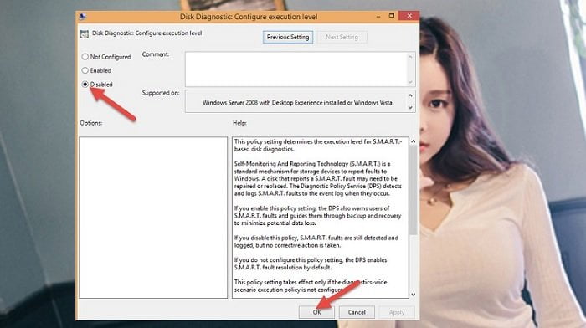Click the Help paragraph starting 'If you enable this policy'
Viewport: 586px width, 328px height.
point(317,216)
